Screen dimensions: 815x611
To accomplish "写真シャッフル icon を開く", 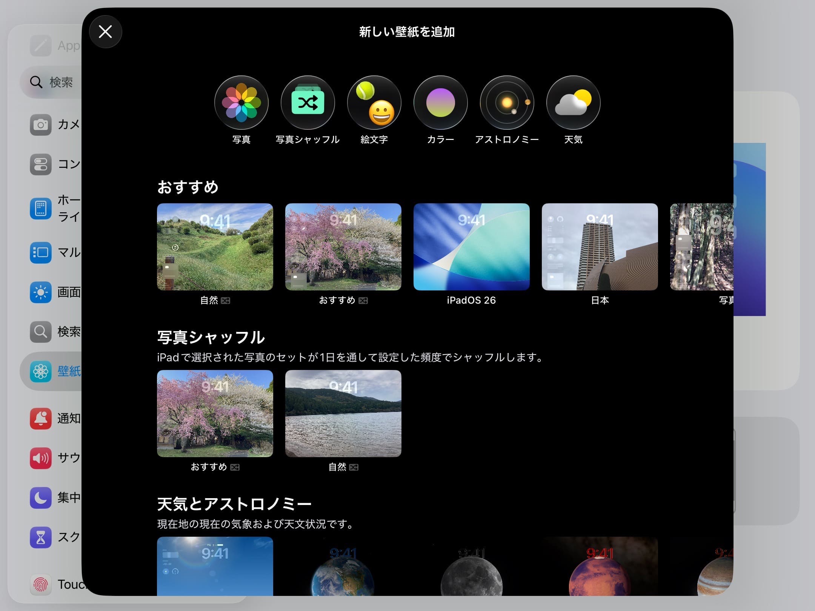I will coord(308,103).
